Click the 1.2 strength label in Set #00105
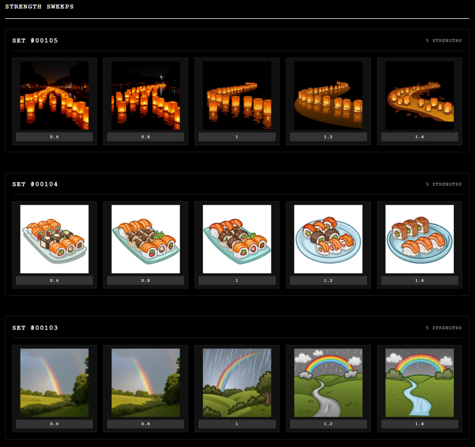This screenshot has height=447, width=475. pos(328,137)
